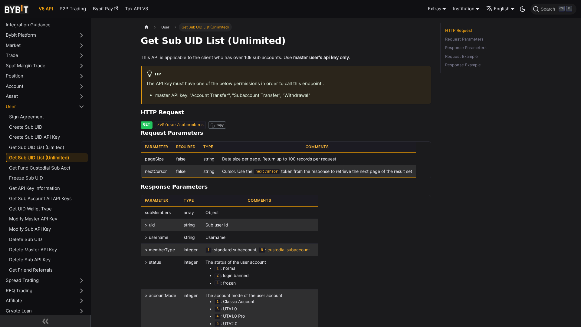Select the V5 API tab
The width and height of the screenshot is (581, 327).
tap(46, 9)
